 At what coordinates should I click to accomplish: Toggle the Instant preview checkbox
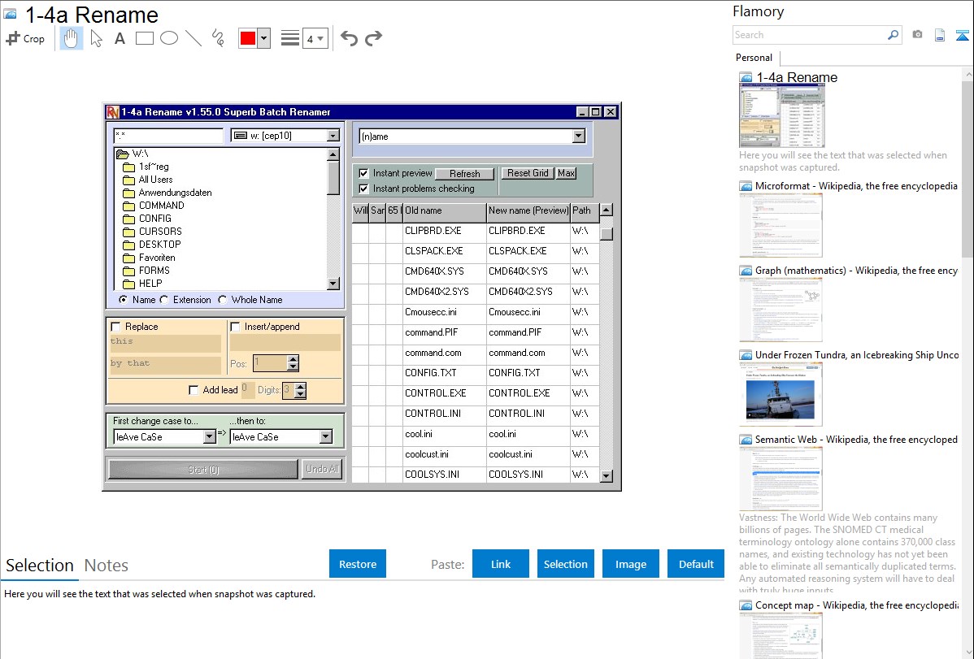coord(363,173)
